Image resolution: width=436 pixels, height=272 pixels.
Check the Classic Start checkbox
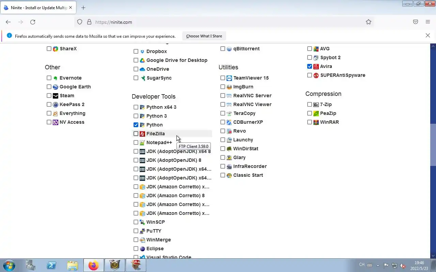[x=223, y=175]
